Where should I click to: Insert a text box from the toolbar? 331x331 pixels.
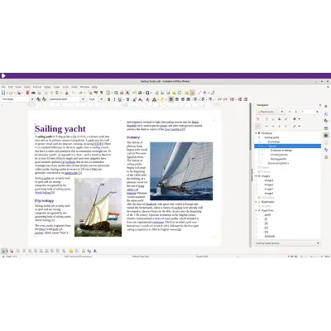127,93
